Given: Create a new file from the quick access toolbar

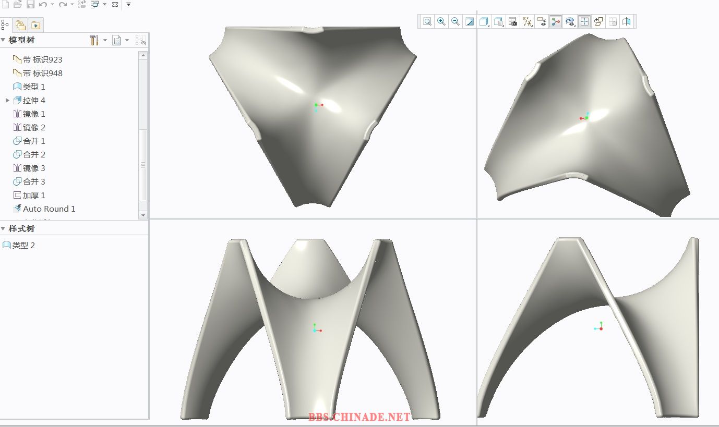Looking at the screenshot, I should tap(5, 4).
